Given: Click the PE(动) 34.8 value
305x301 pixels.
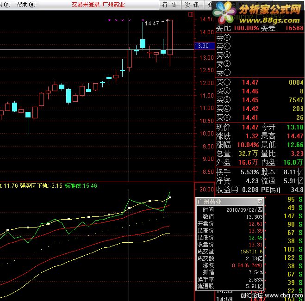Looking at the screenshot, I should [297, 190].
